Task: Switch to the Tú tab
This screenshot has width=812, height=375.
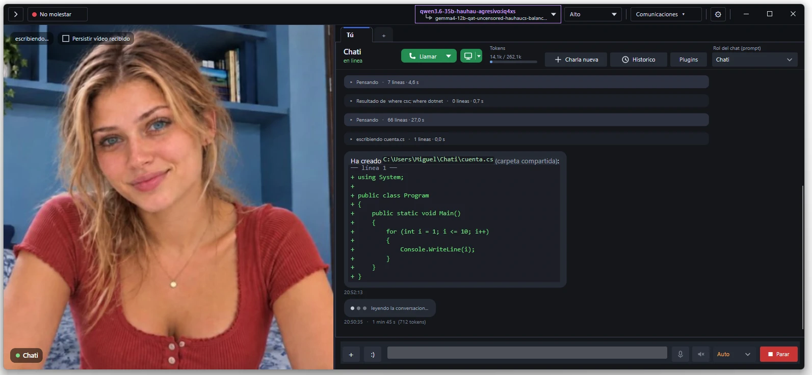Action: (x=355, y=35)
